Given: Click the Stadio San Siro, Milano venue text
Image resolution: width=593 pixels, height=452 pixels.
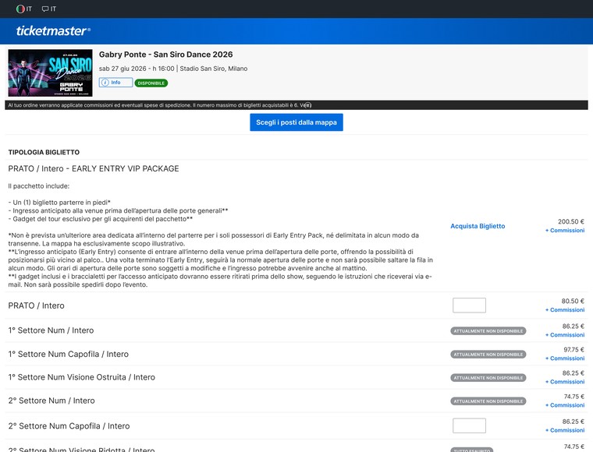Looking at the screenshot, I should tap(214, 69).
